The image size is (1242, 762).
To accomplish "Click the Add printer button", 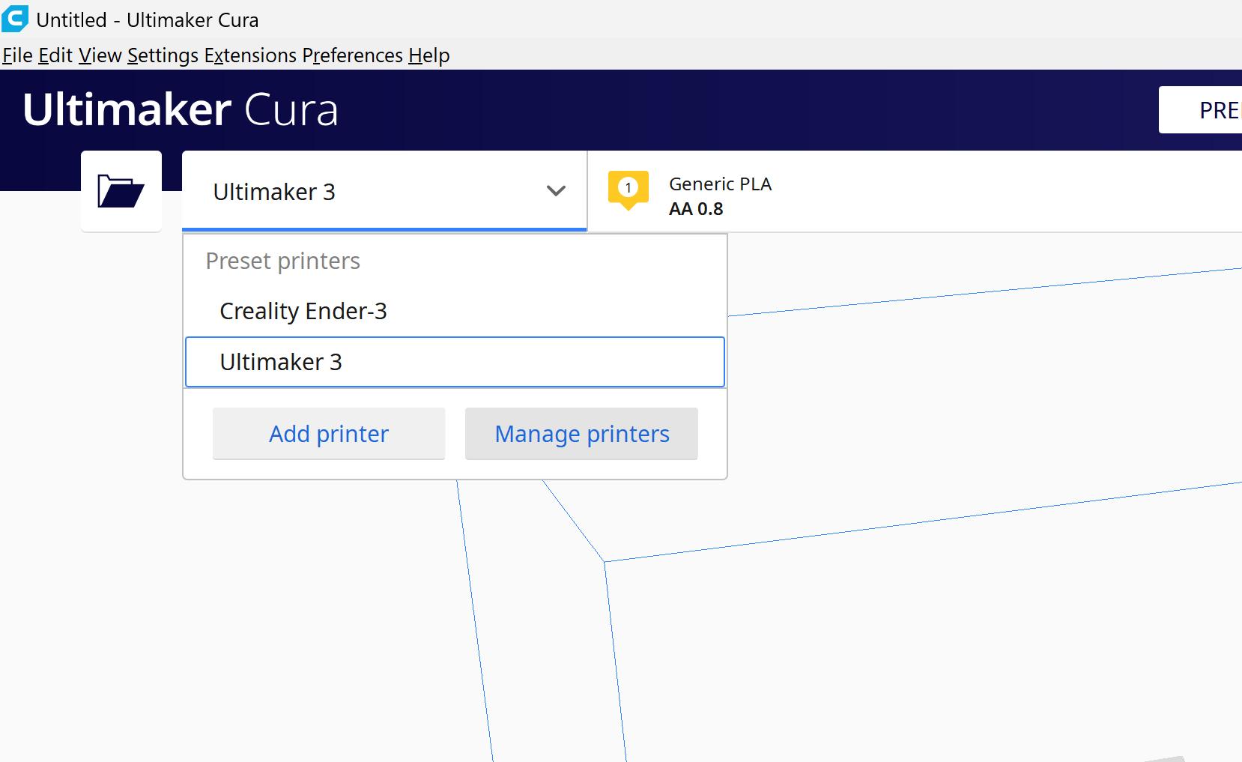I will (329, 434).
